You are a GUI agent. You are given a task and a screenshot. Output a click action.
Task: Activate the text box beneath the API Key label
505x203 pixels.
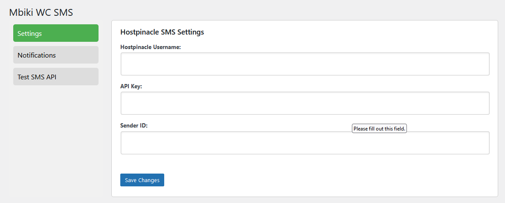305,103
